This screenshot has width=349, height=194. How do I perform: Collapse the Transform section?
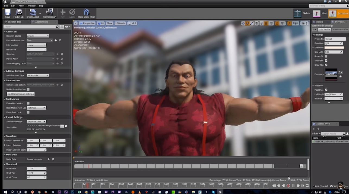coord(5,136)
